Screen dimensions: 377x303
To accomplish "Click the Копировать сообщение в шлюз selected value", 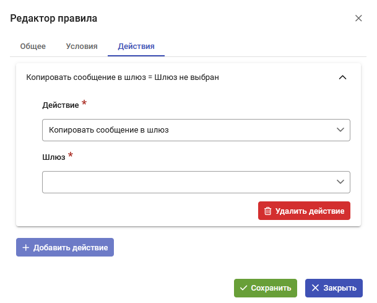I will pyautogui.click(x=109, y=130).
